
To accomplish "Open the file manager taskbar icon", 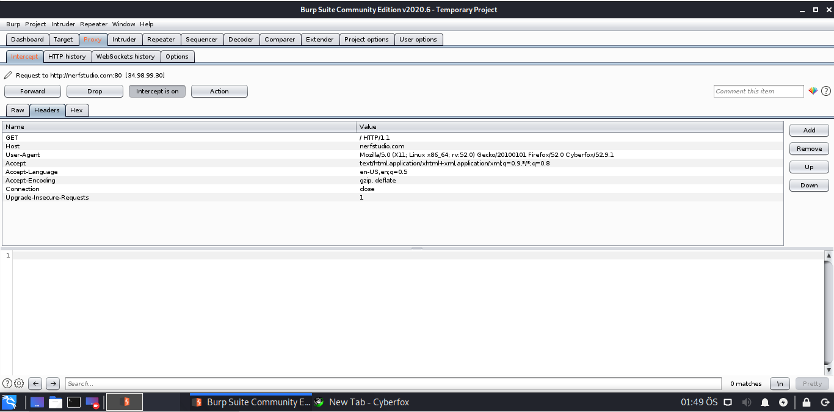I will tap(56, 402).
